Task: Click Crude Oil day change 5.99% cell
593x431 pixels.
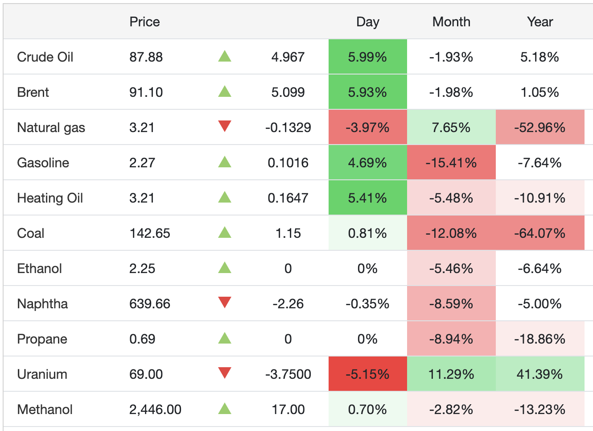Action: click(x=368, y=57)
